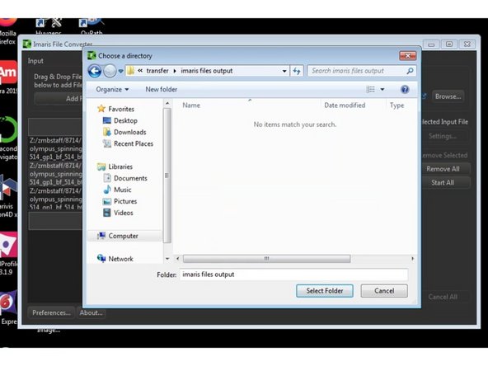The width and height of the screenshot is (488, 366).
Task: Sort by Type column header
Action: coord(396,106)
